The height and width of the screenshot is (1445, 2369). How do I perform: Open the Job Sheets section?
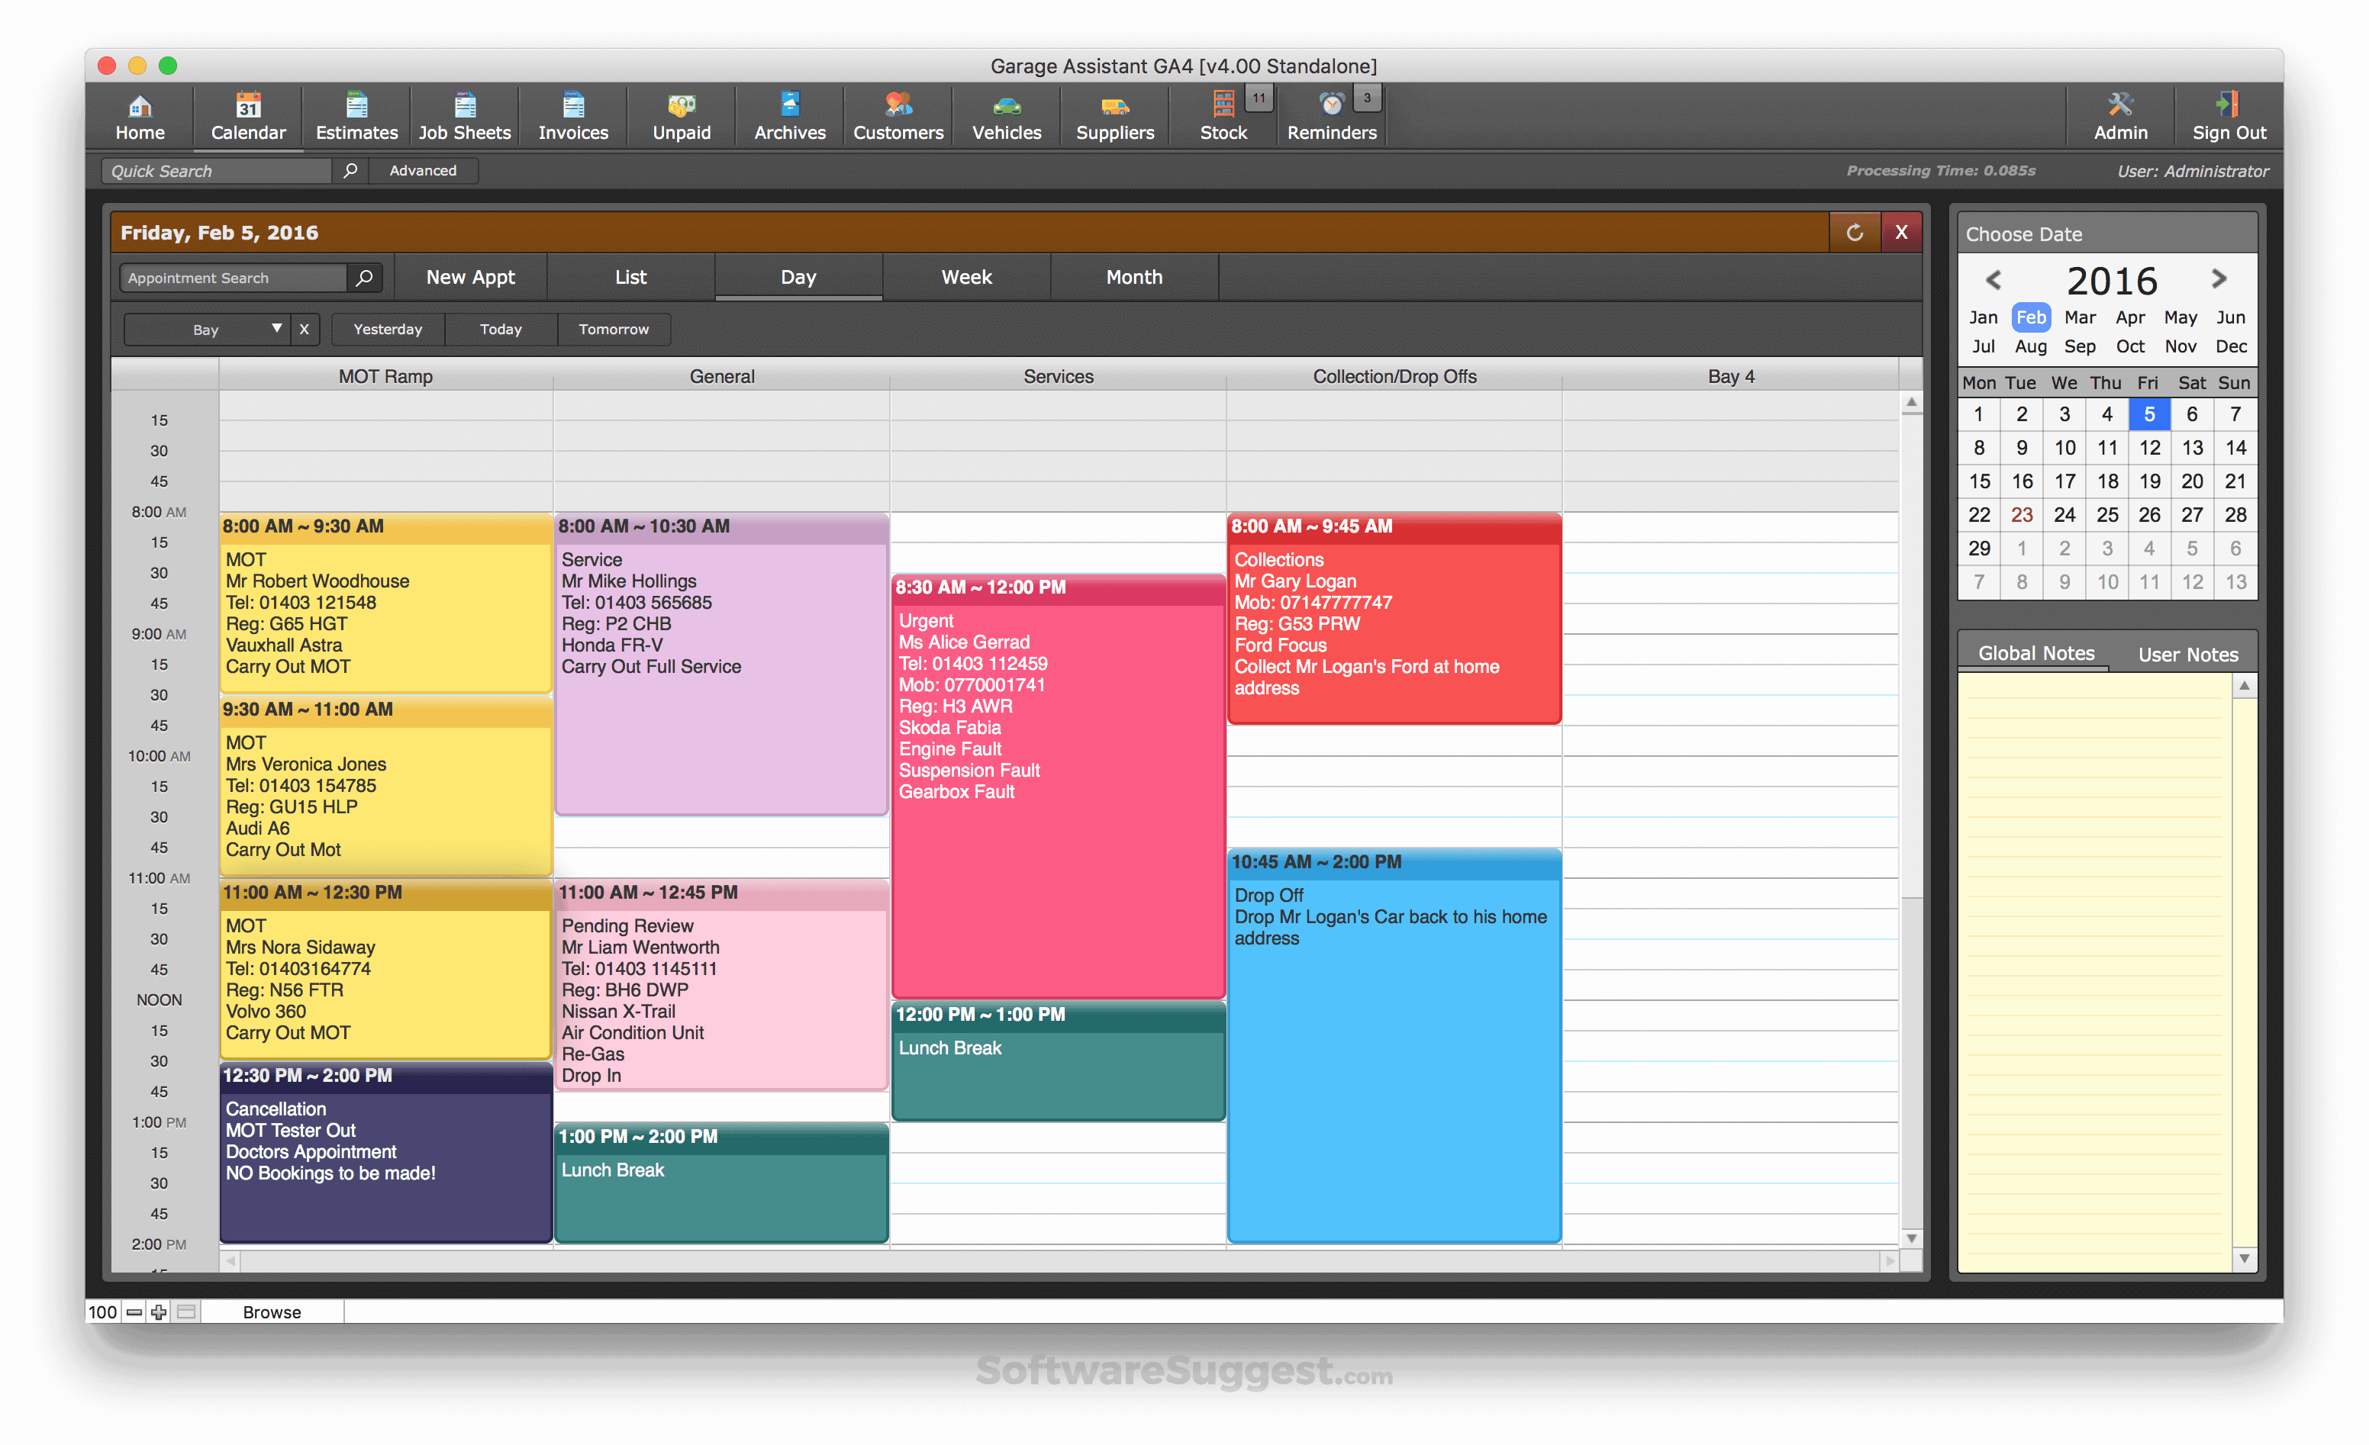click(x=464, y=115)
